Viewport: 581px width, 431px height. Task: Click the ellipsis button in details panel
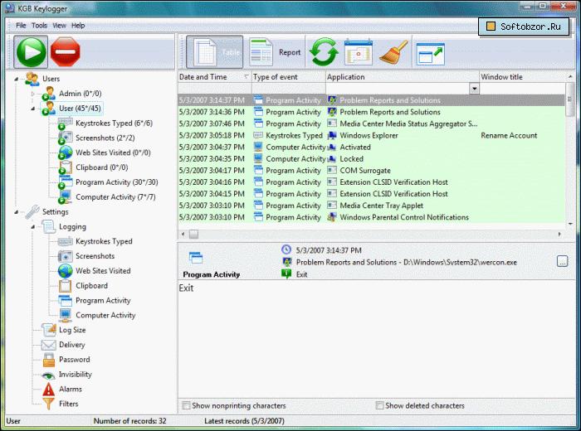point(562,262)
